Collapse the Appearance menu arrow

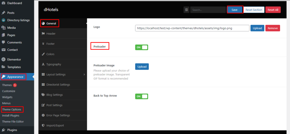[33, 77]
